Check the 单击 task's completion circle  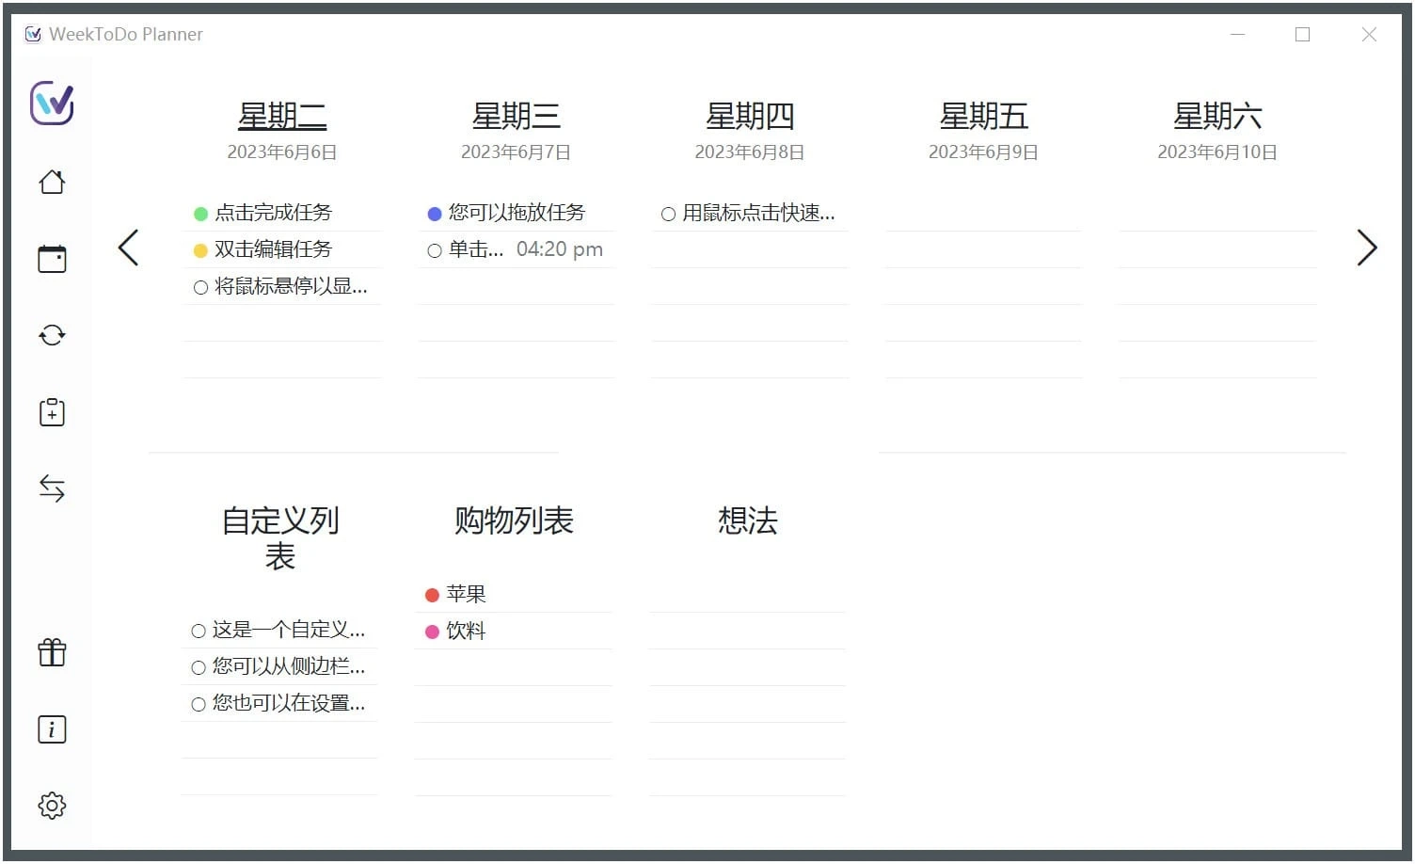tap(434, 249)
